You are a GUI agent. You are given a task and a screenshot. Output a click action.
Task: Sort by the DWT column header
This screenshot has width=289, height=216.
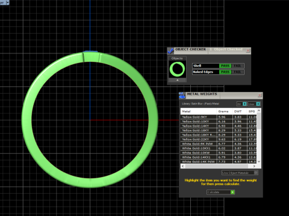(240, 112)
